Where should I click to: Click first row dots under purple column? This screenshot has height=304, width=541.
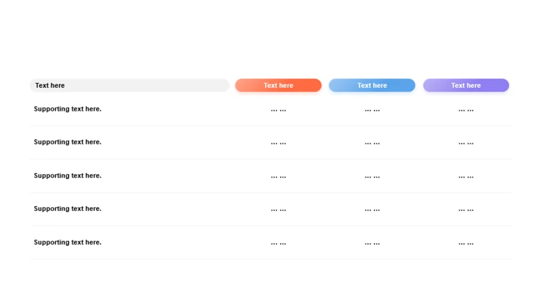pyautogui.click(x=466, y=111)
